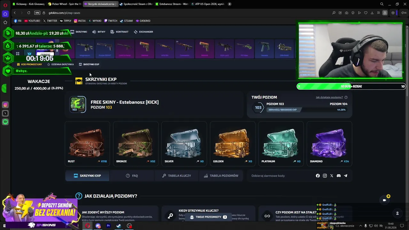Click the Opera logo menu button
Viewport: 409px width, 230px height.
[x=5, y=5]
